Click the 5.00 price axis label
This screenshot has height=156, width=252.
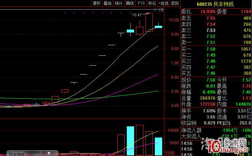pos(175,91)
